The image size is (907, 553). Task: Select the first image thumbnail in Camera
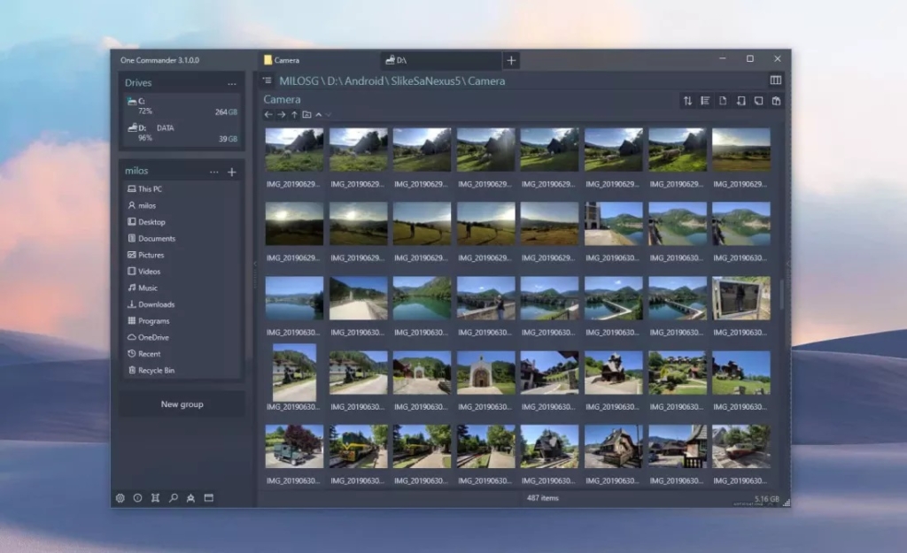[x=294, y=150]
